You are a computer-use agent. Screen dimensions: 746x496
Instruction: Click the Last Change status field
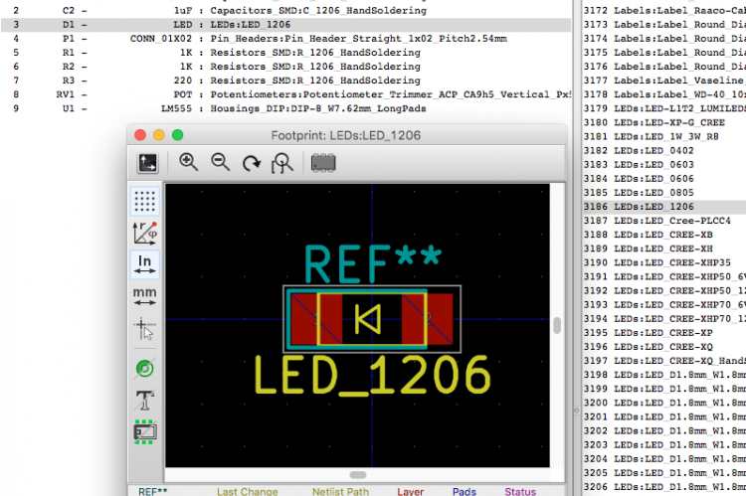coord(247,491)
